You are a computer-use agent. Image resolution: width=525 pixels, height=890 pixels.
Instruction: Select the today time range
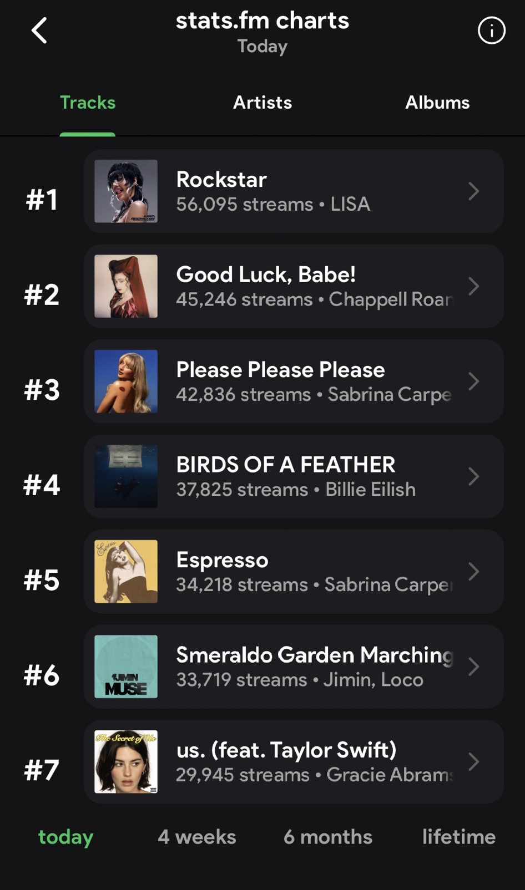pyautogui.click(x=66, y=837)
